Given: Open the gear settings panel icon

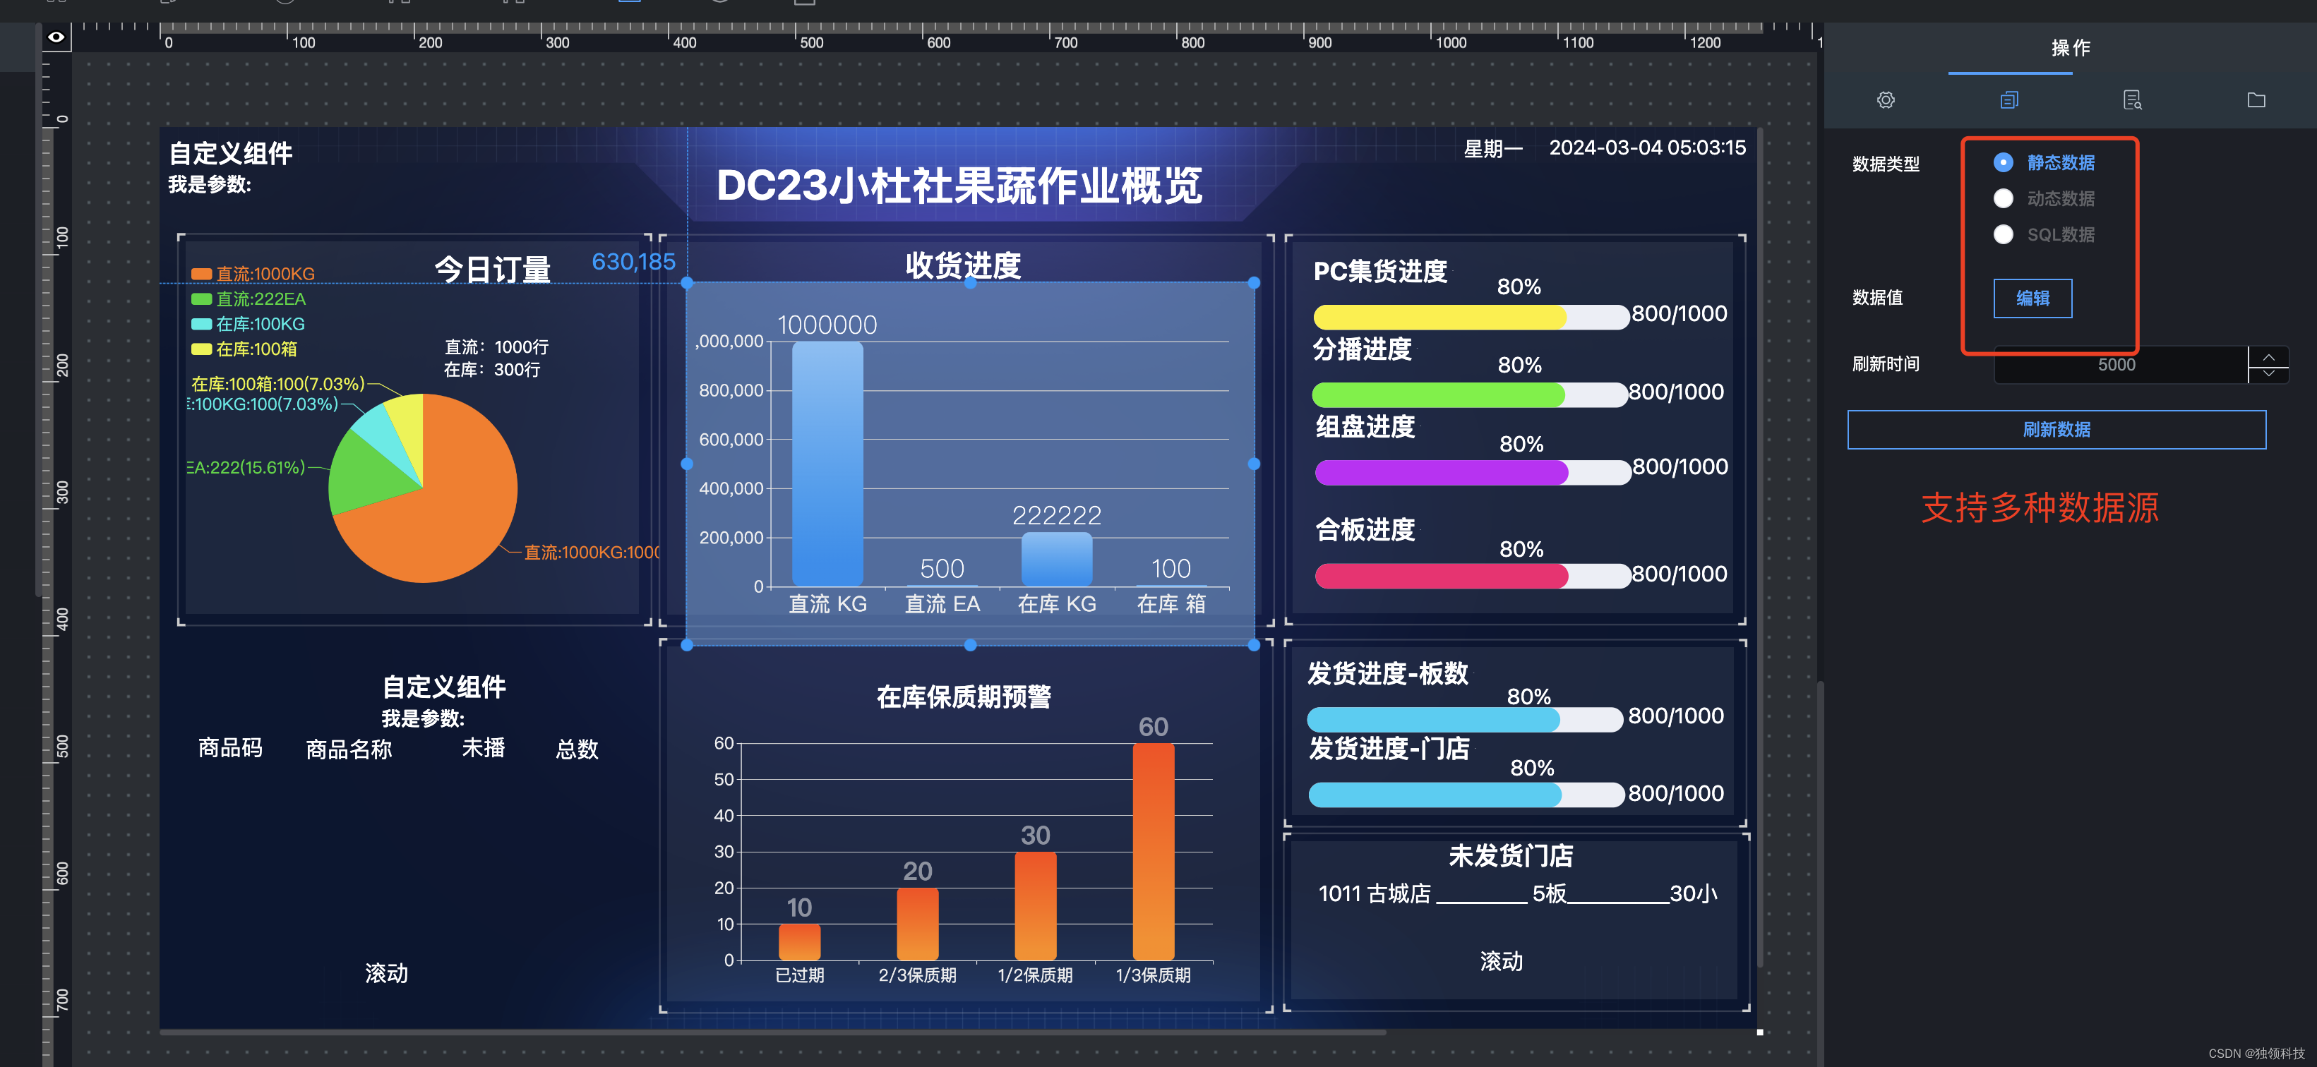Looking at the screenshot, I should [1885, 100].
